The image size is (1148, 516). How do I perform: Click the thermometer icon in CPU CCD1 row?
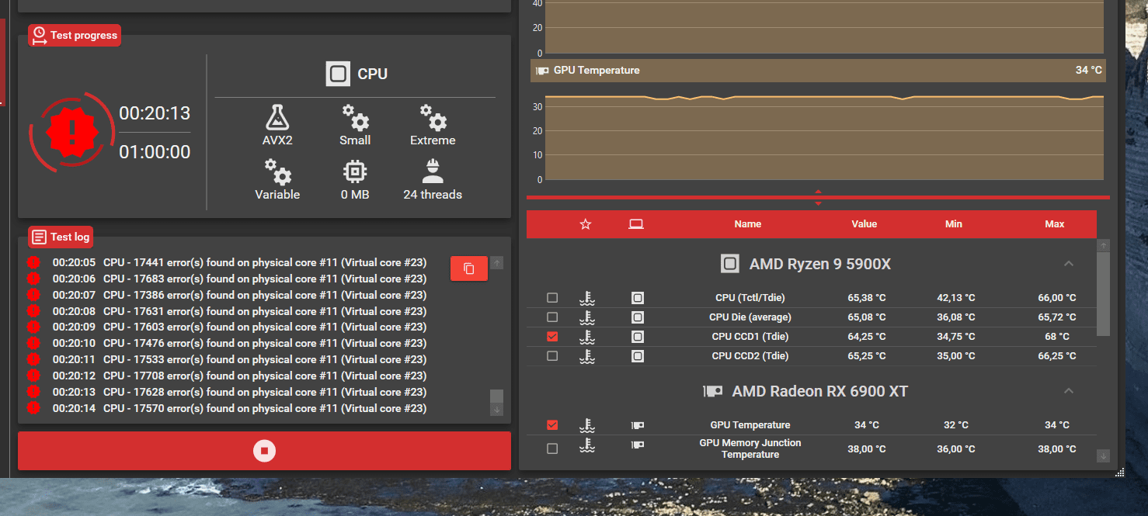(587, 337)
